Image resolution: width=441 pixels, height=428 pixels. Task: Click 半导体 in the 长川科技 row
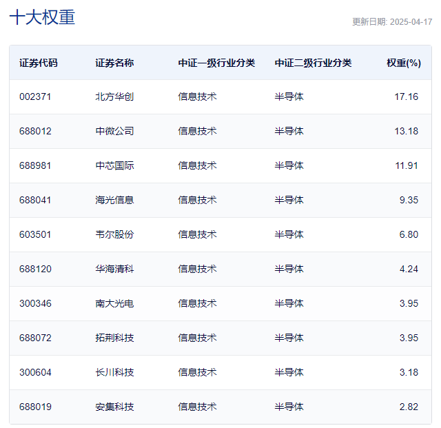click(x=289, y=373)
